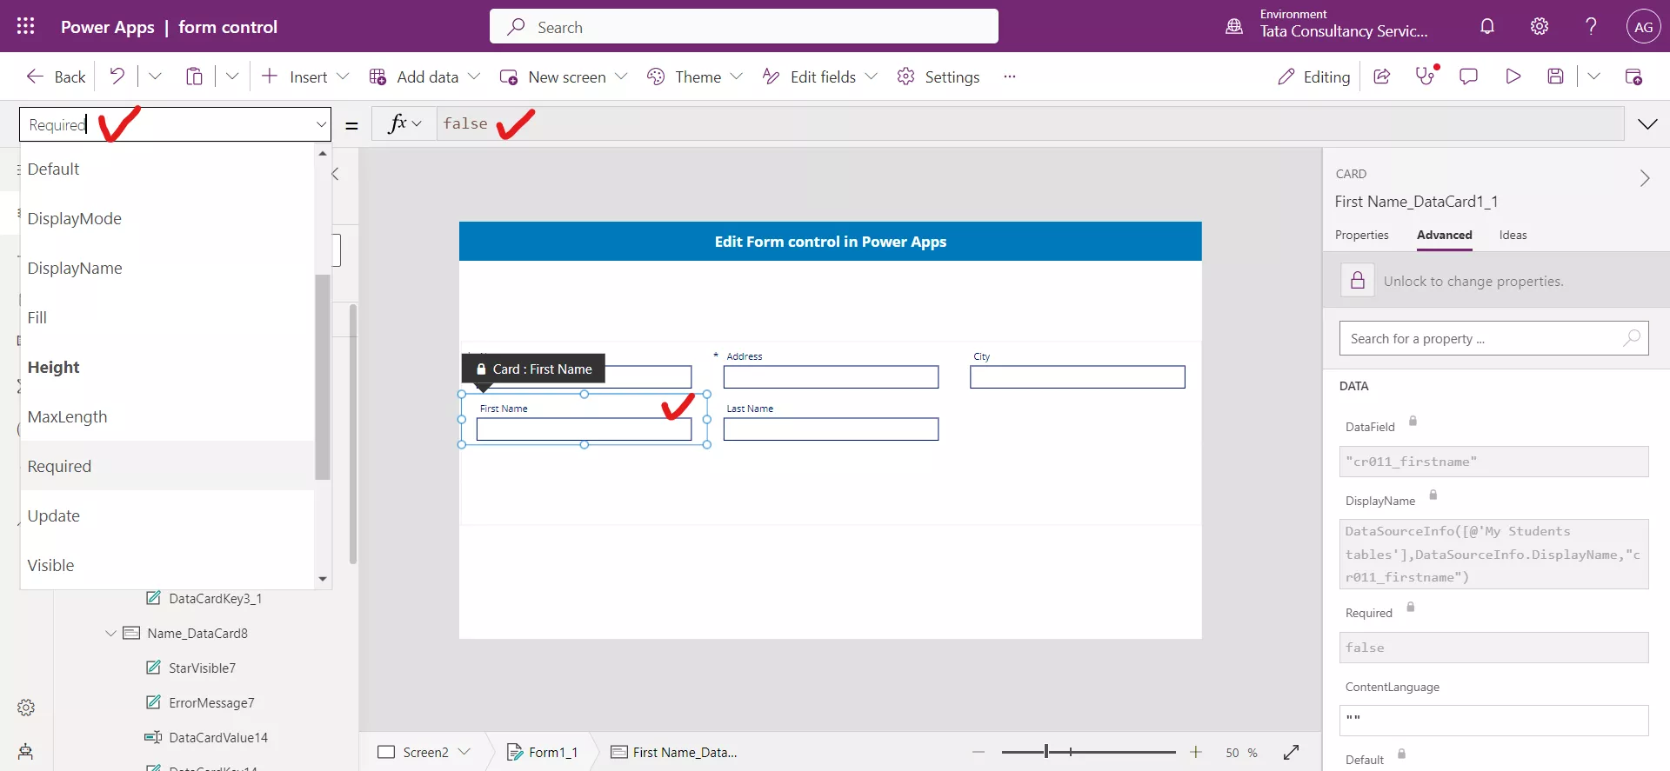The image size is (1670, 771).
Task: Click the Paste clipboard icon
Action: 194,76
